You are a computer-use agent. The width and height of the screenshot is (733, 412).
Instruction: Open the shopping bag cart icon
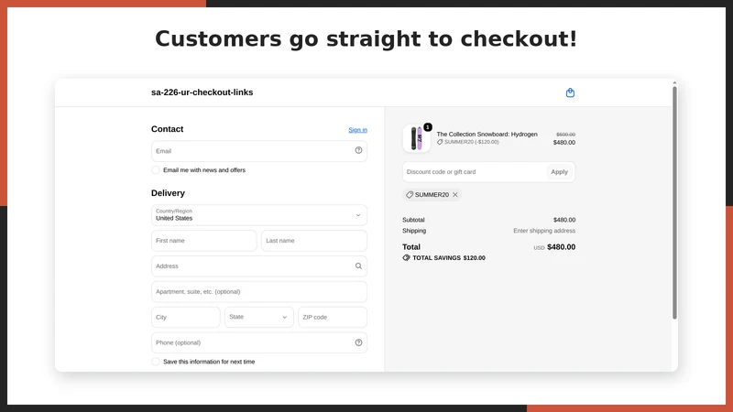pyautogui.click(x=570, y=92)
